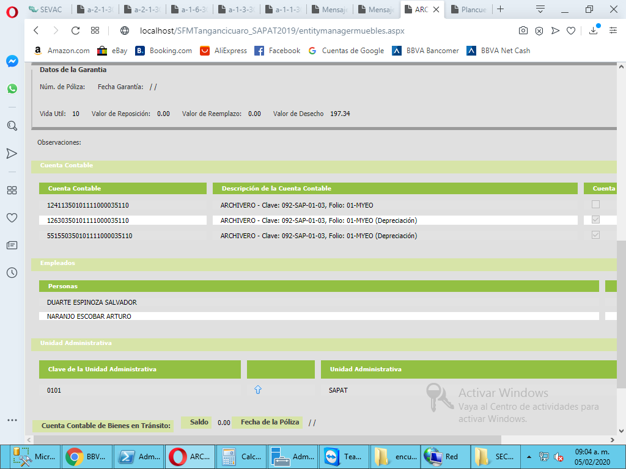Open Chrome BBV window from taskbar
626x469 pixels.
tap(87, 457)
